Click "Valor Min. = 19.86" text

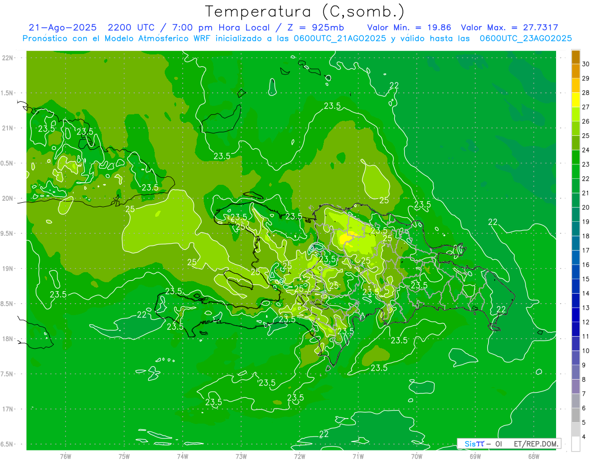pos(409,28)
